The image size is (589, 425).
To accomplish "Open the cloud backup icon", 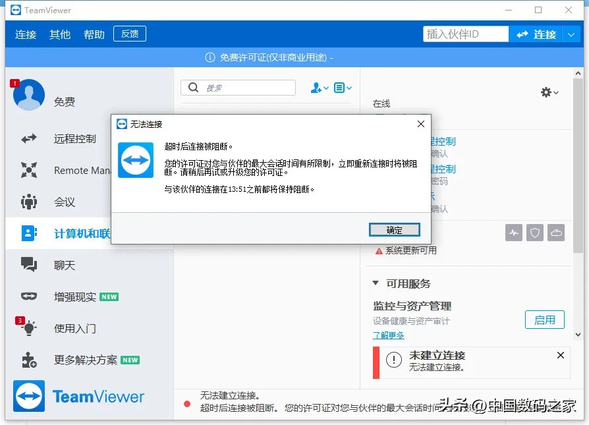I will pyautogui.click(x=555, y=233).
